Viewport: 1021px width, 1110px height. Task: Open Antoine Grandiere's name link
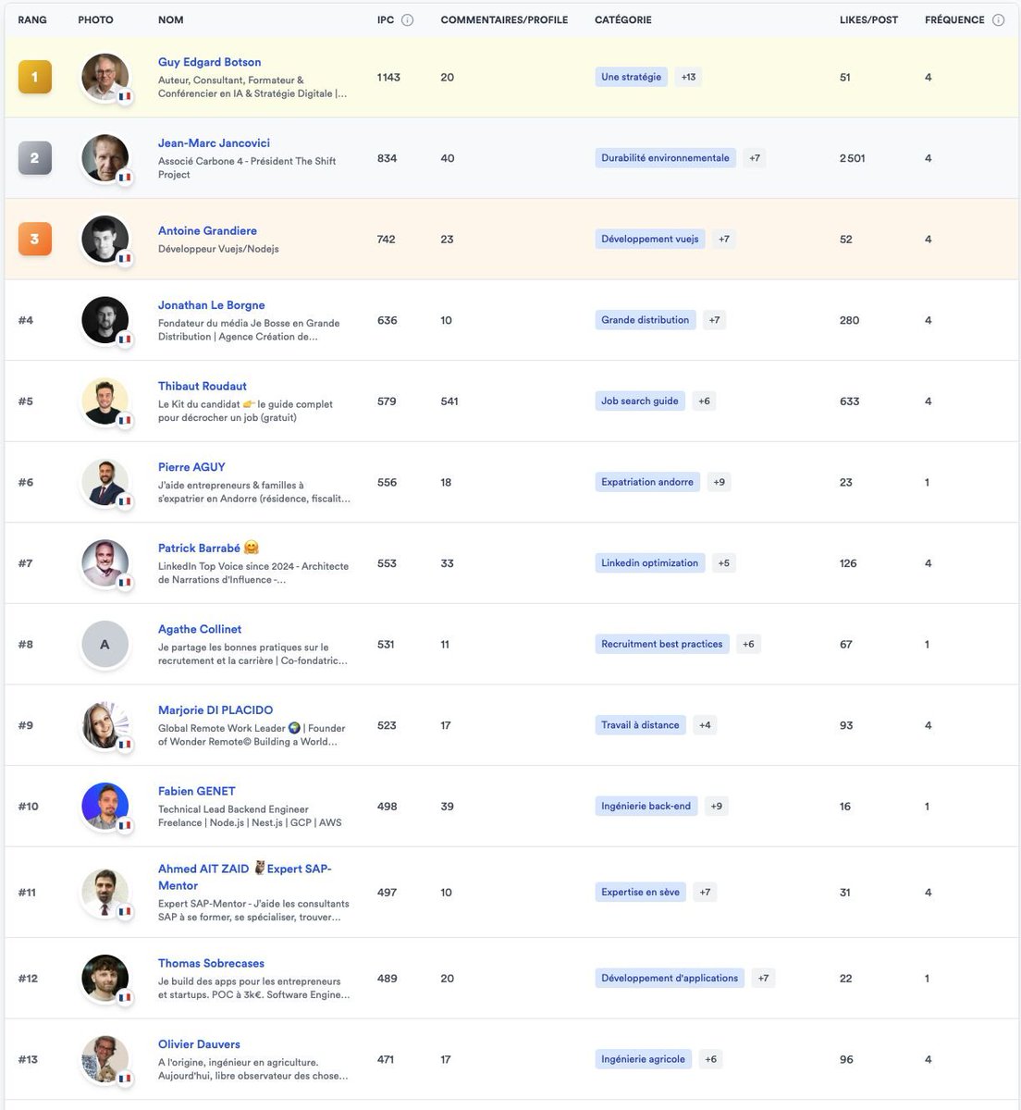coord(207,231)
